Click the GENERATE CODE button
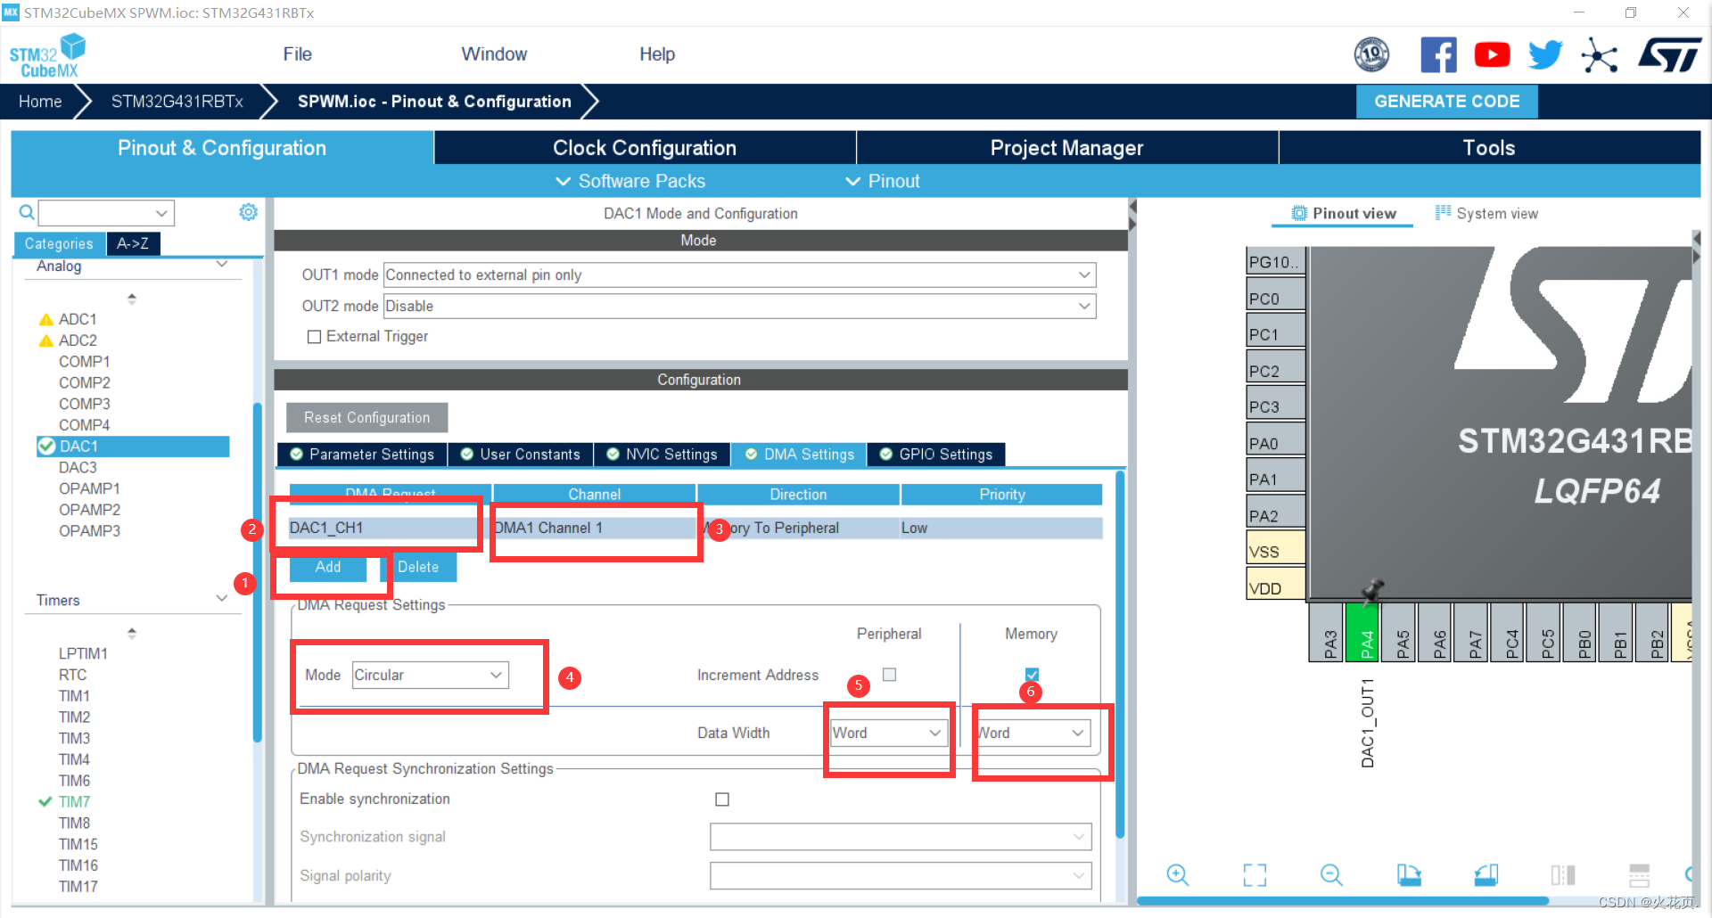The image size is (1712, 918). click(x=1446, y=102)
